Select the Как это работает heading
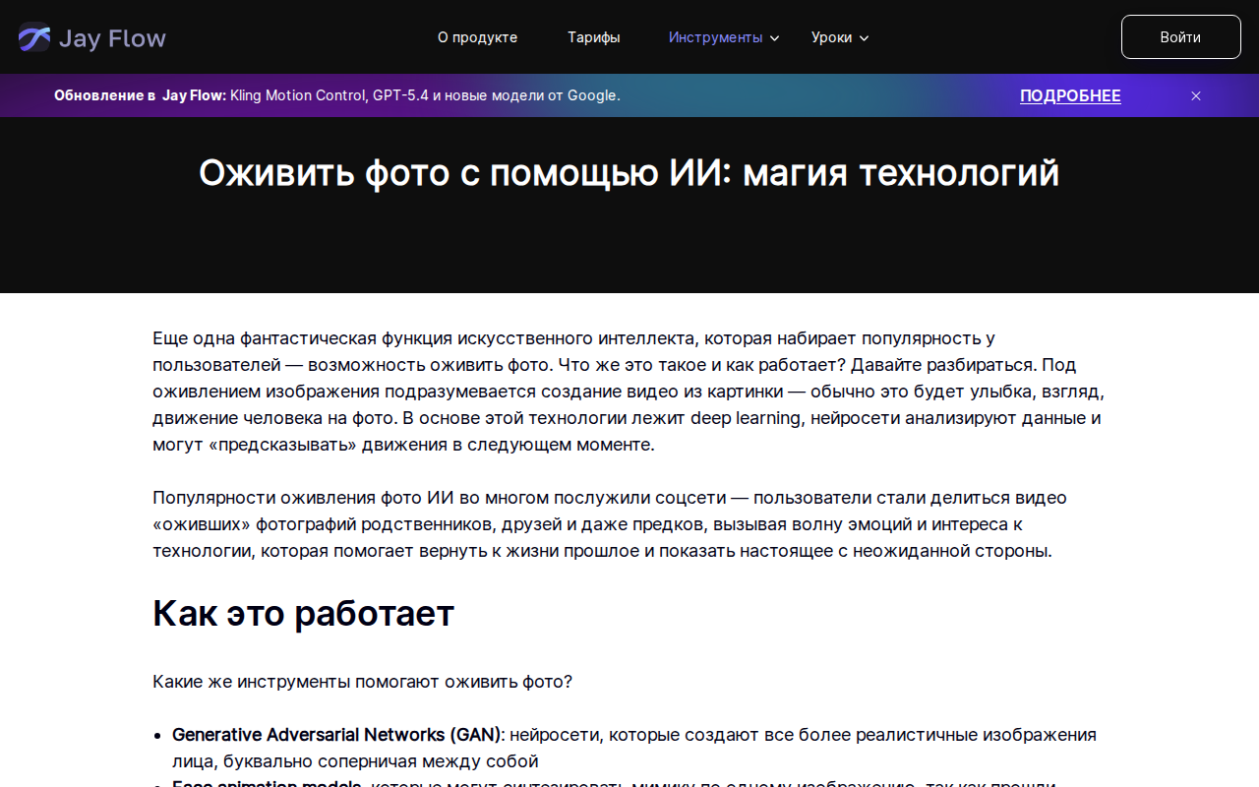 pyautogui.click(x=303, y=613)
